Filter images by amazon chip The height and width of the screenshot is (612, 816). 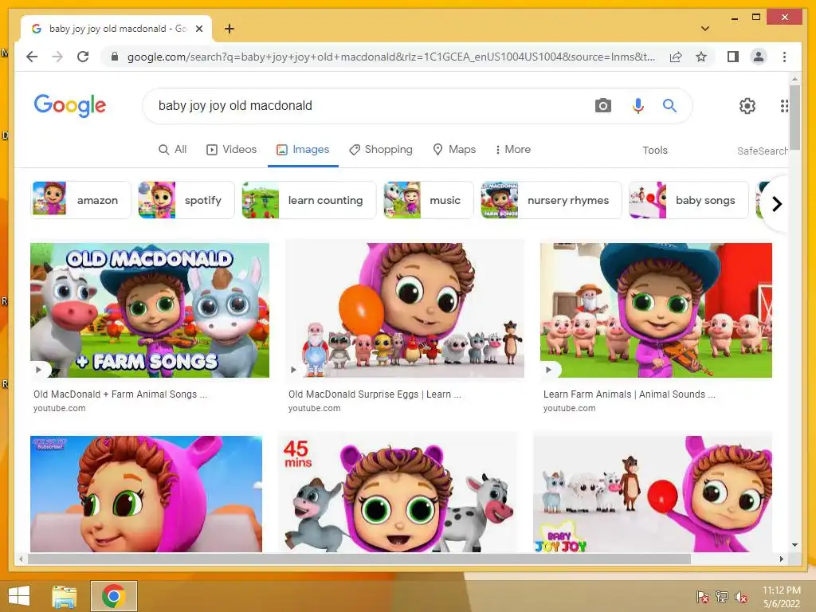coord(80,200)
